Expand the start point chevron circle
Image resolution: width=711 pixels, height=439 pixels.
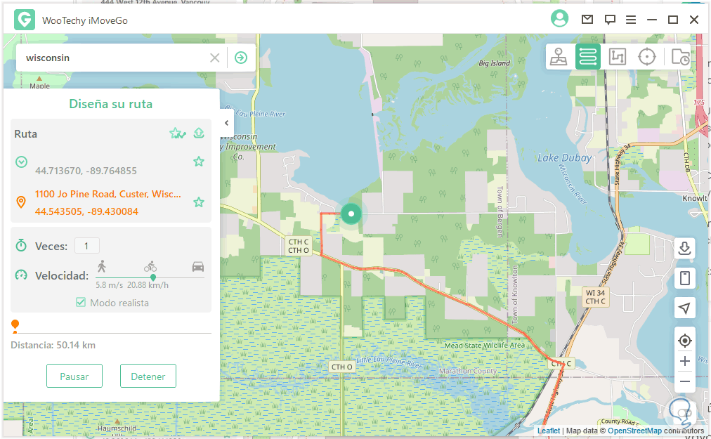[21, 162]
